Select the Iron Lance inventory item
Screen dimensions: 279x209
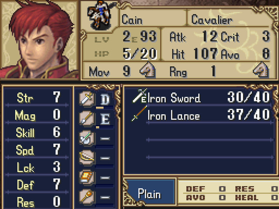coord(201,115)
